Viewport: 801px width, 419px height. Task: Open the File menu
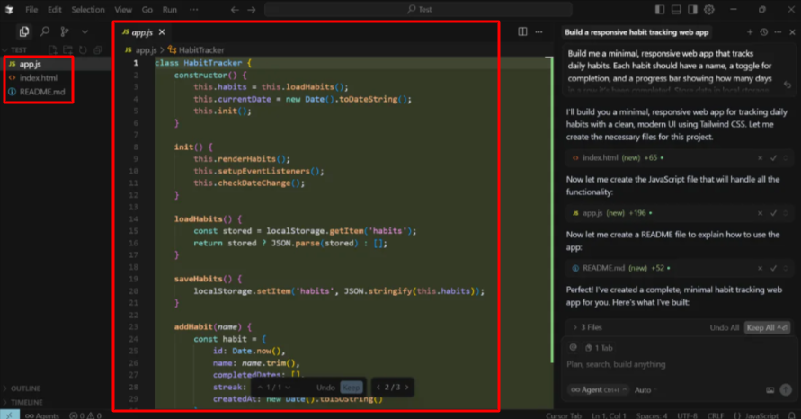click(31, 10)
